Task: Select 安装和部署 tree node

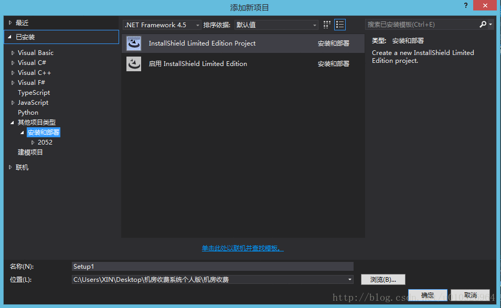Action: point(44,132)
